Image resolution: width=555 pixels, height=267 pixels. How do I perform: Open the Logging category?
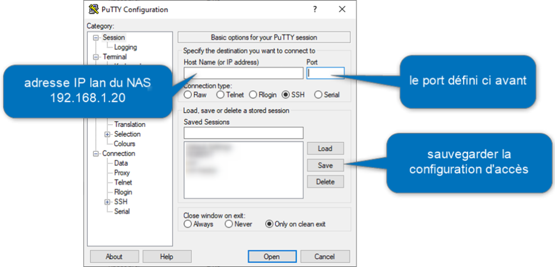pyautogui.click(x=125, y=47)
